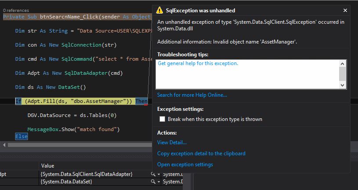Click Search for more Help Online link
This screenshot has height=190, width=358.
tap(192, 95)
